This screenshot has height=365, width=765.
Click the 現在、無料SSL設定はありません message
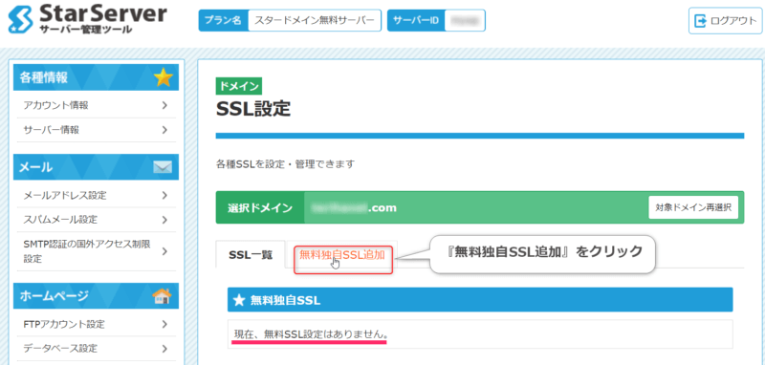pyautogui.click(x=312, y=334)
